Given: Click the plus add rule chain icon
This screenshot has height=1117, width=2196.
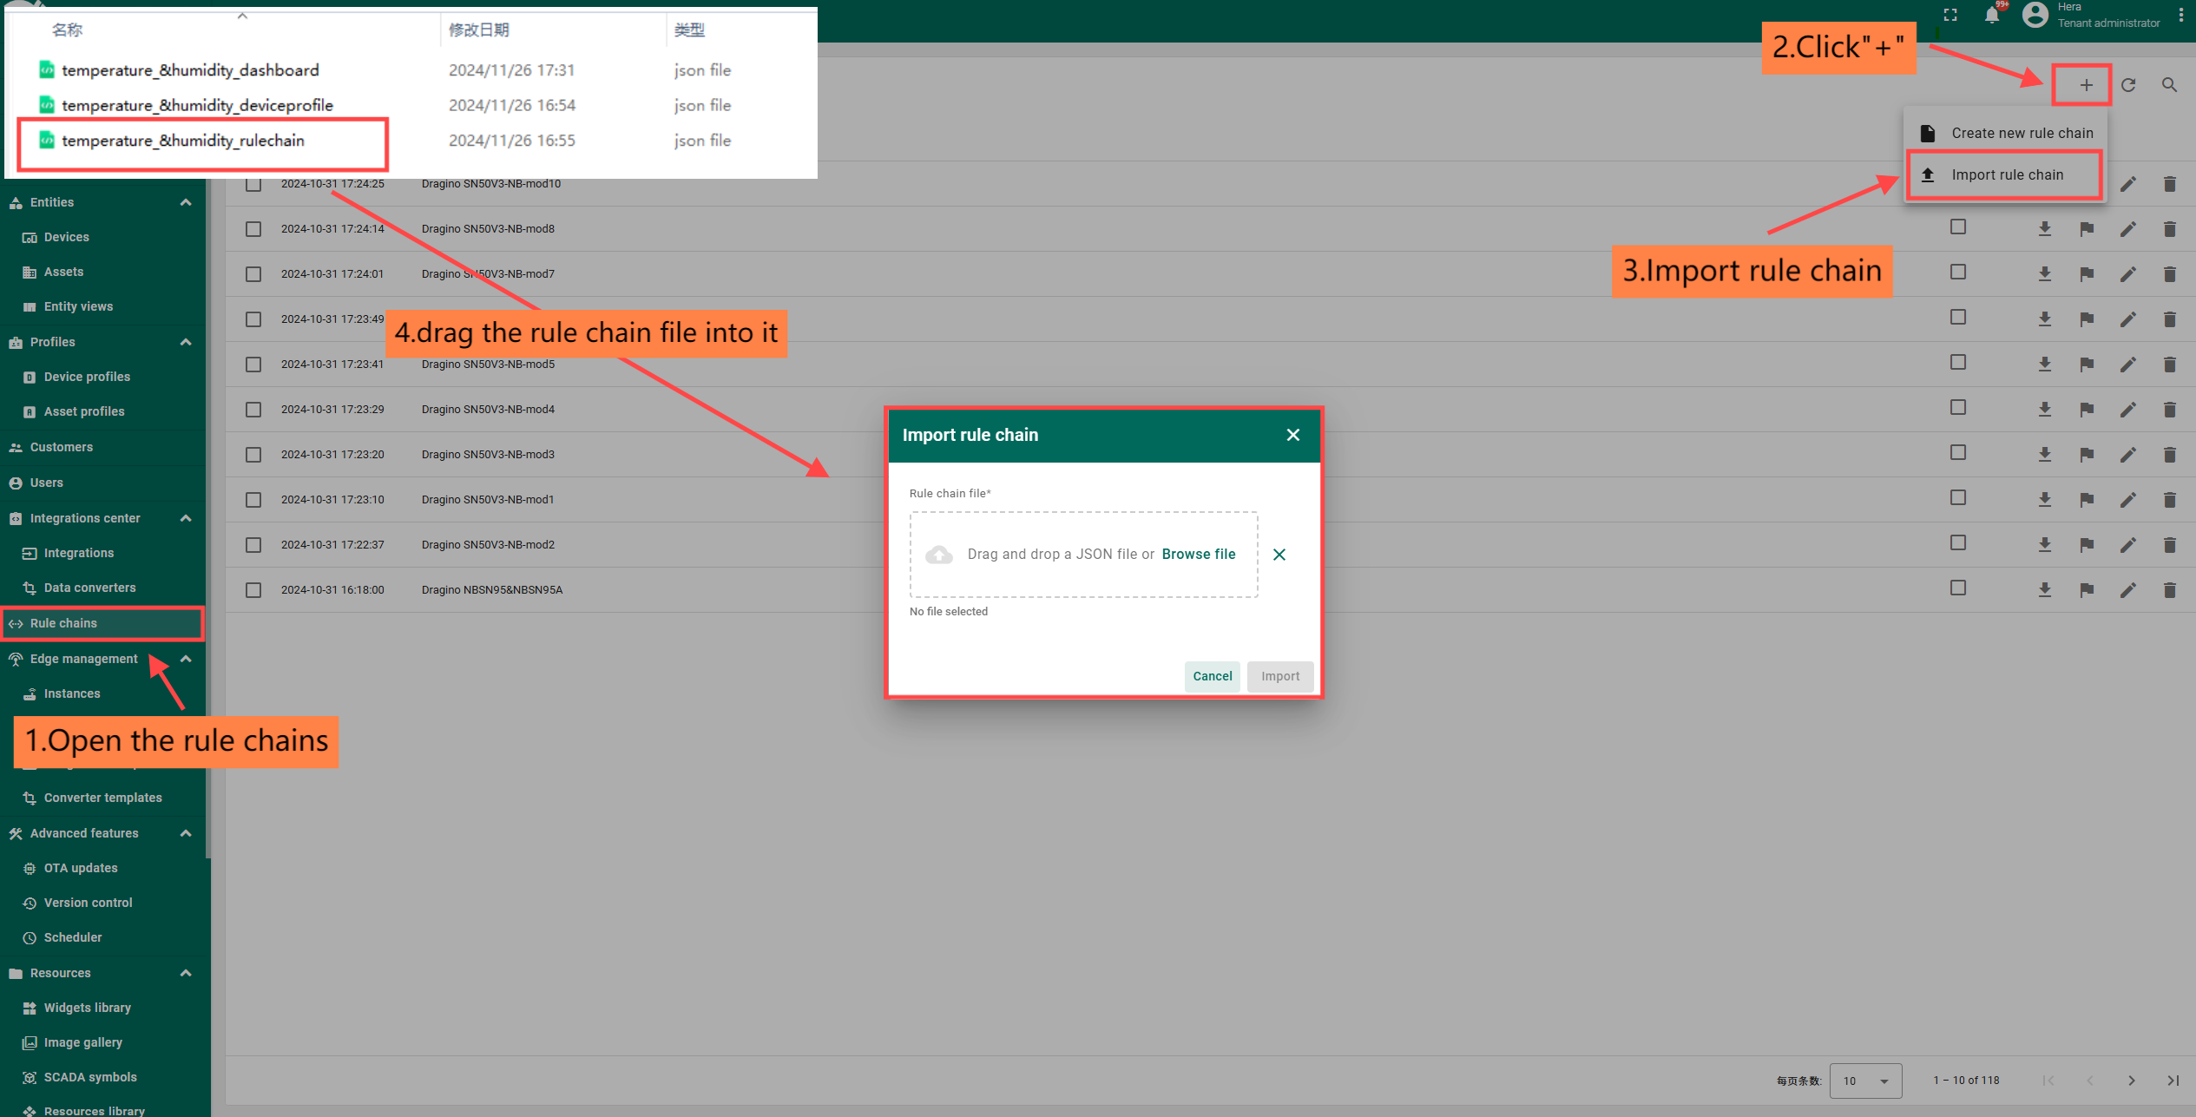Looking at the screenshot, I should (x=2086, y=85).
